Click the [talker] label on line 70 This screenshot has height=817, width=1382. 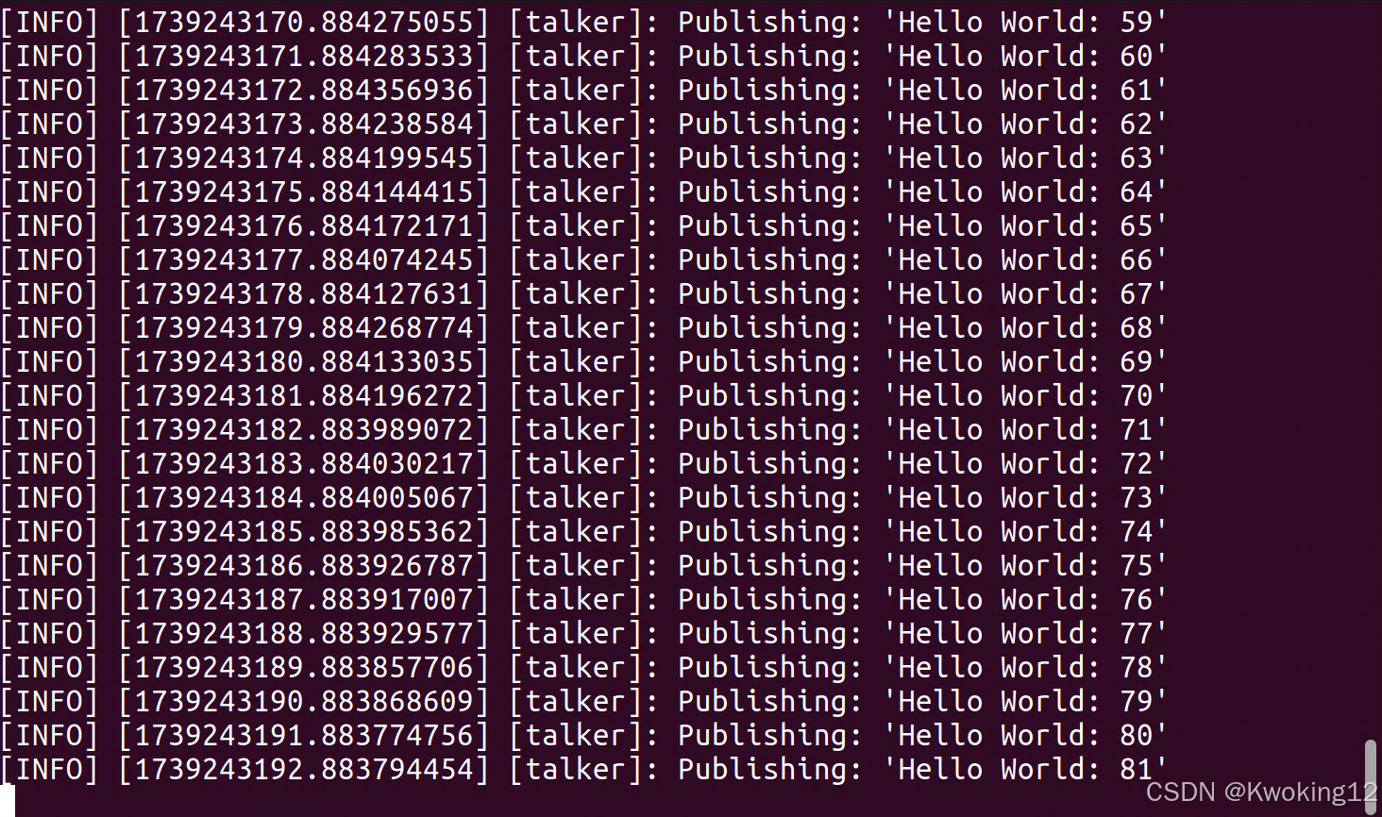(x=574, y=395)
